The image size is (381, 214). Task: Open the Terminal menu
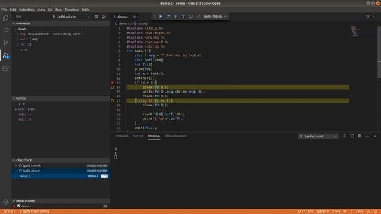click(x=71, y=10)
